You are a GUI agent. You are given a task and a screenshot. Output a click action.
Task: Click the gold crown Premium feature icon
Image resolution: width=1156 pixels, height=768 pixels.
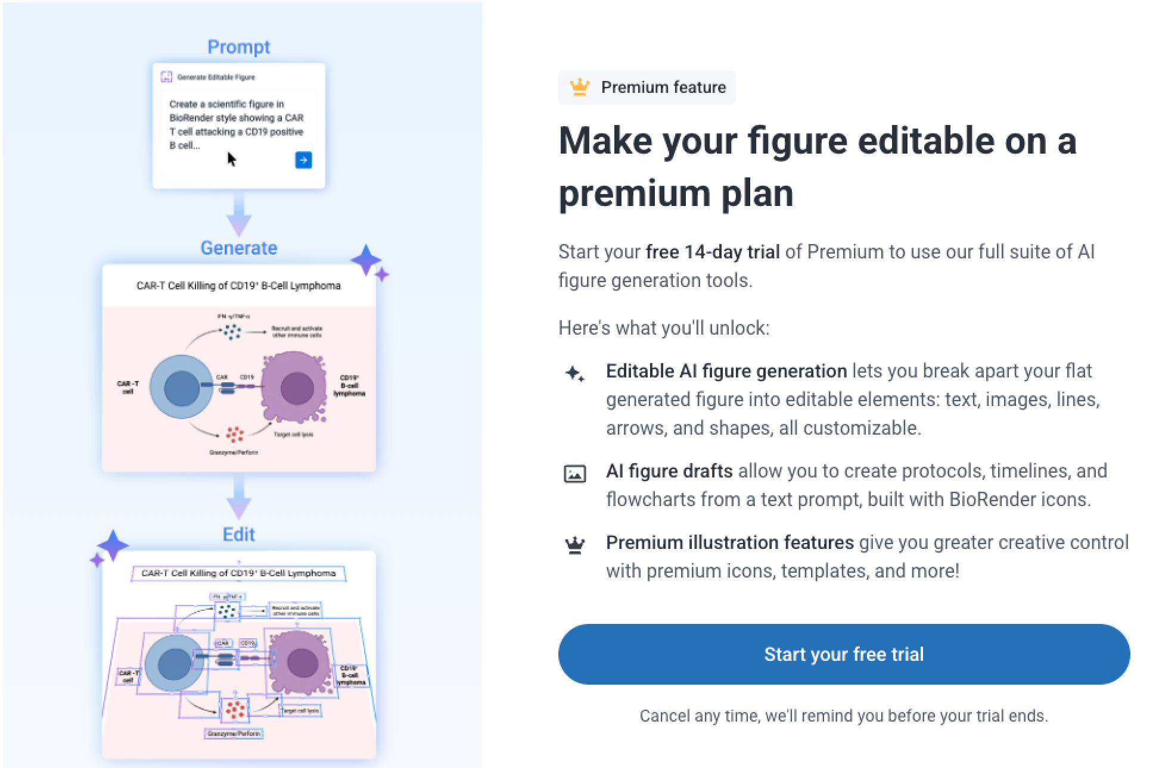tap(579, 87)
